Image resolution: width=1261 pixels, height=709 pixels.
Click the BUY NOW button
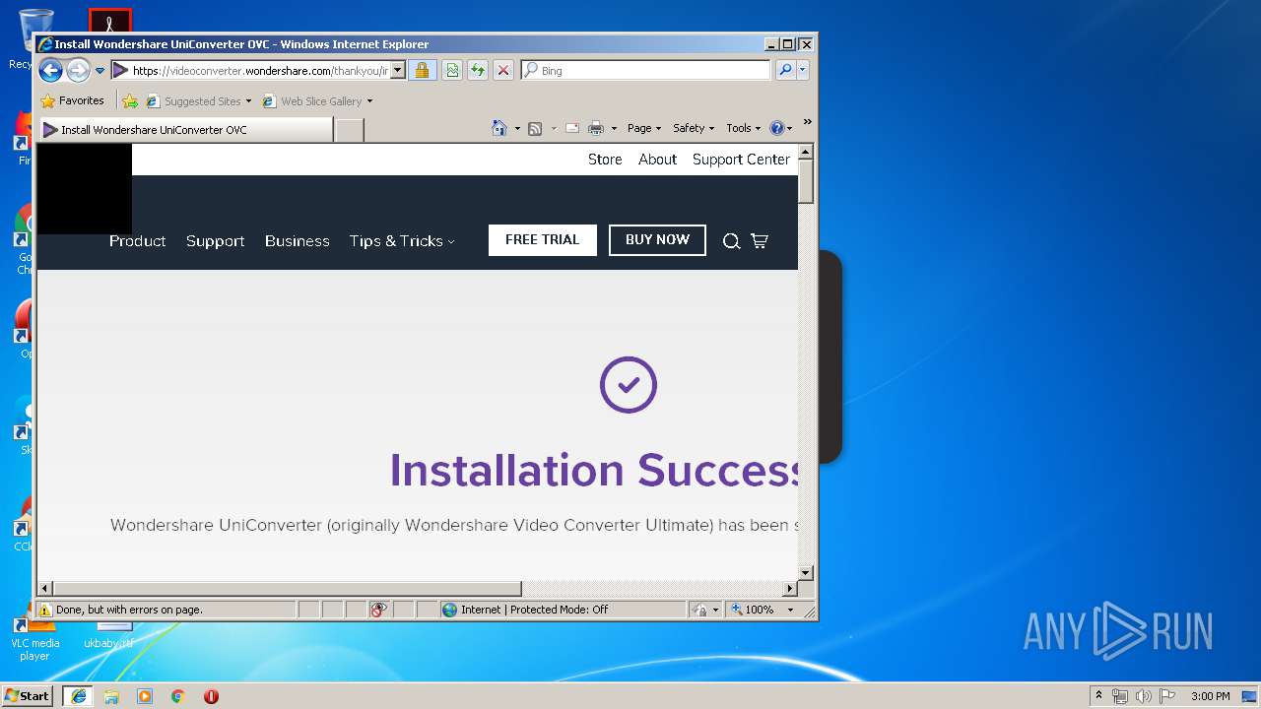(x=657, y=239)
